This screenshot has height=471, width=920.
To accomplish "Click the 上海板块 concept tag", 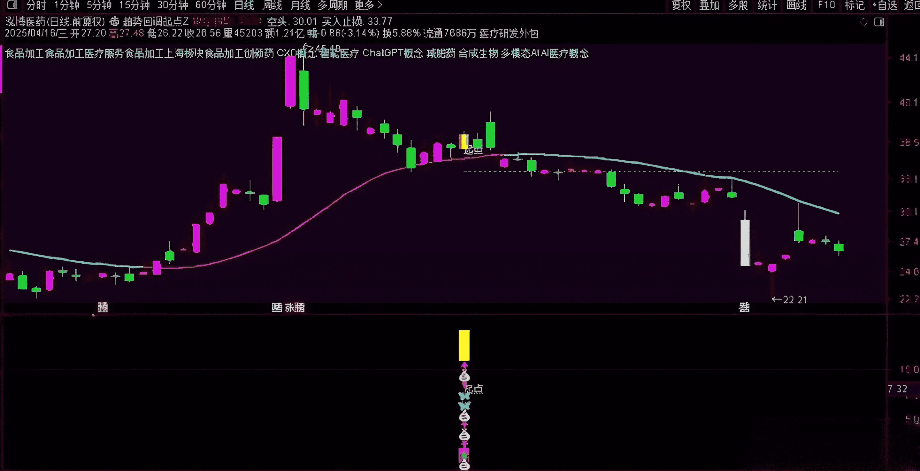I will click(x=184, y=53).
